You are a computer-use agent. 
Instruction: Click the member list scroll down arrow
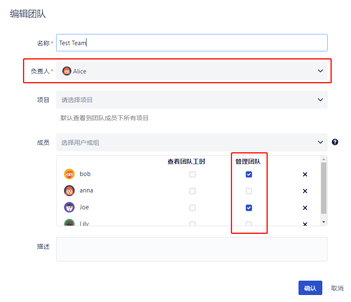pyautogui.click(x=324, y=222)
